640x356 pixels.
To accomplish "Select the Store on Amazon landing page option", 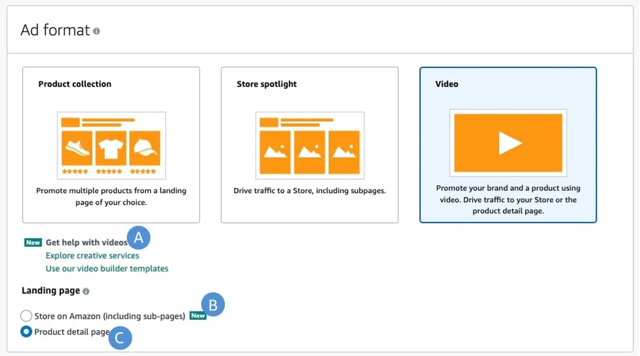I will coord(26,316).
